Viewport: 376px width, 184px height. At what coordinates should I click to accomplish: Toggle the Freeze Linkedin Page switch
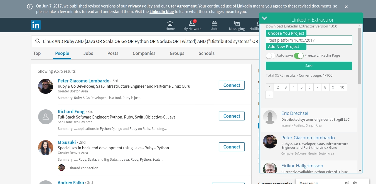[x=299, y=56]
